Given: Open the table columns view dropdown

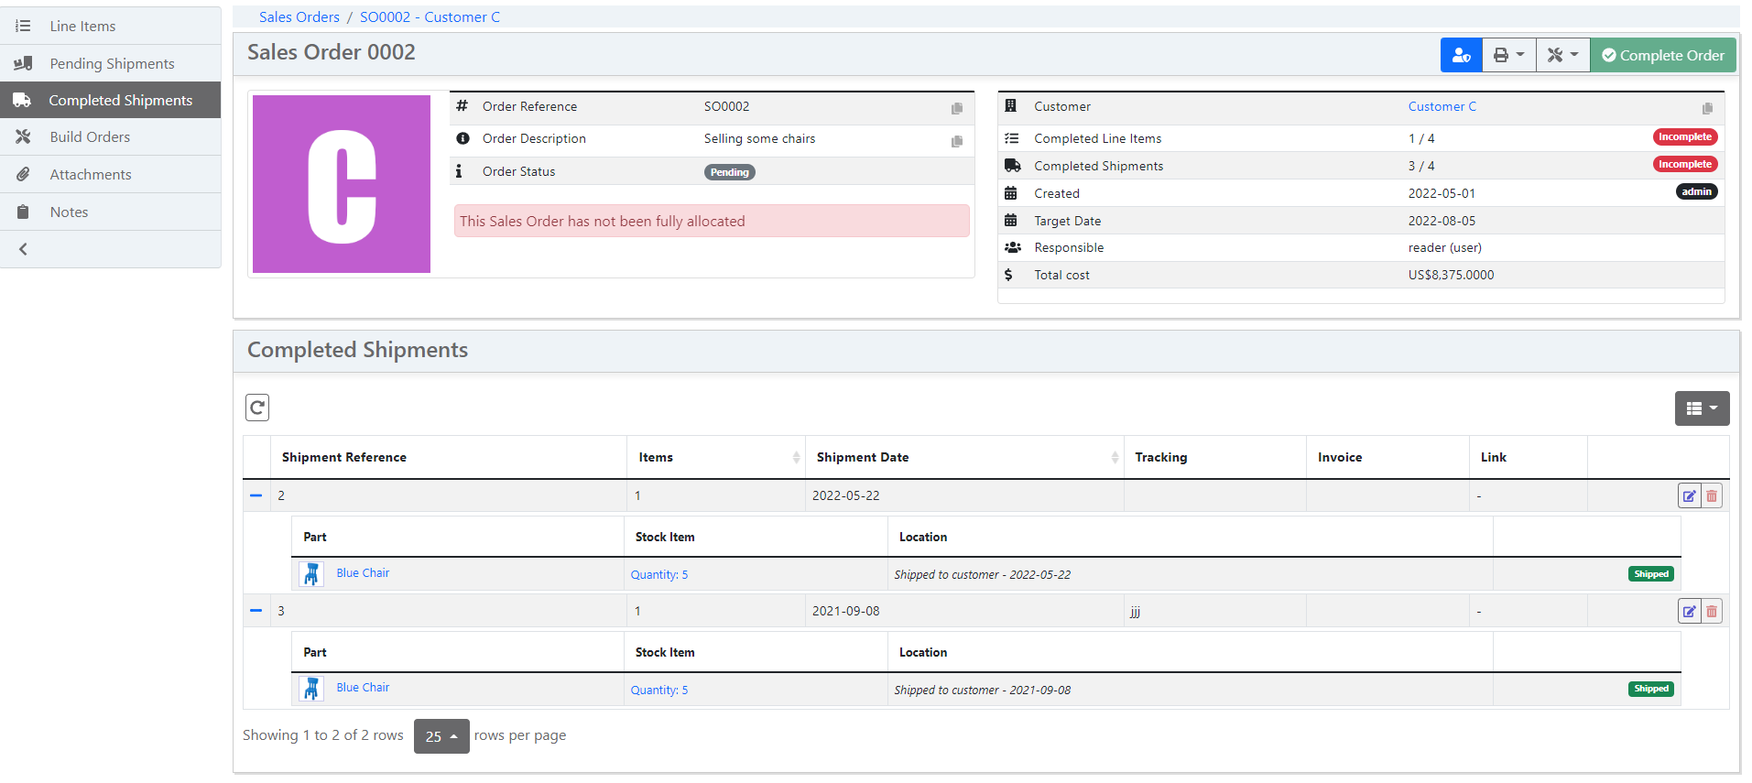Looking at the screenshot, I should tap(1702, 408).
